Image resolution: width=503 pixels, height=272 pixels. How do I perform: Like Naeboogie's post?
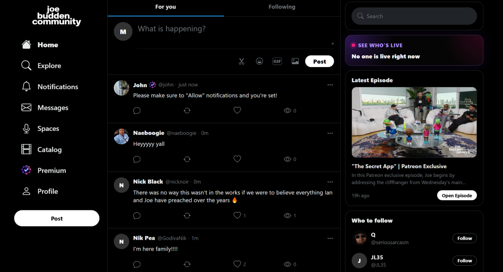237,159
